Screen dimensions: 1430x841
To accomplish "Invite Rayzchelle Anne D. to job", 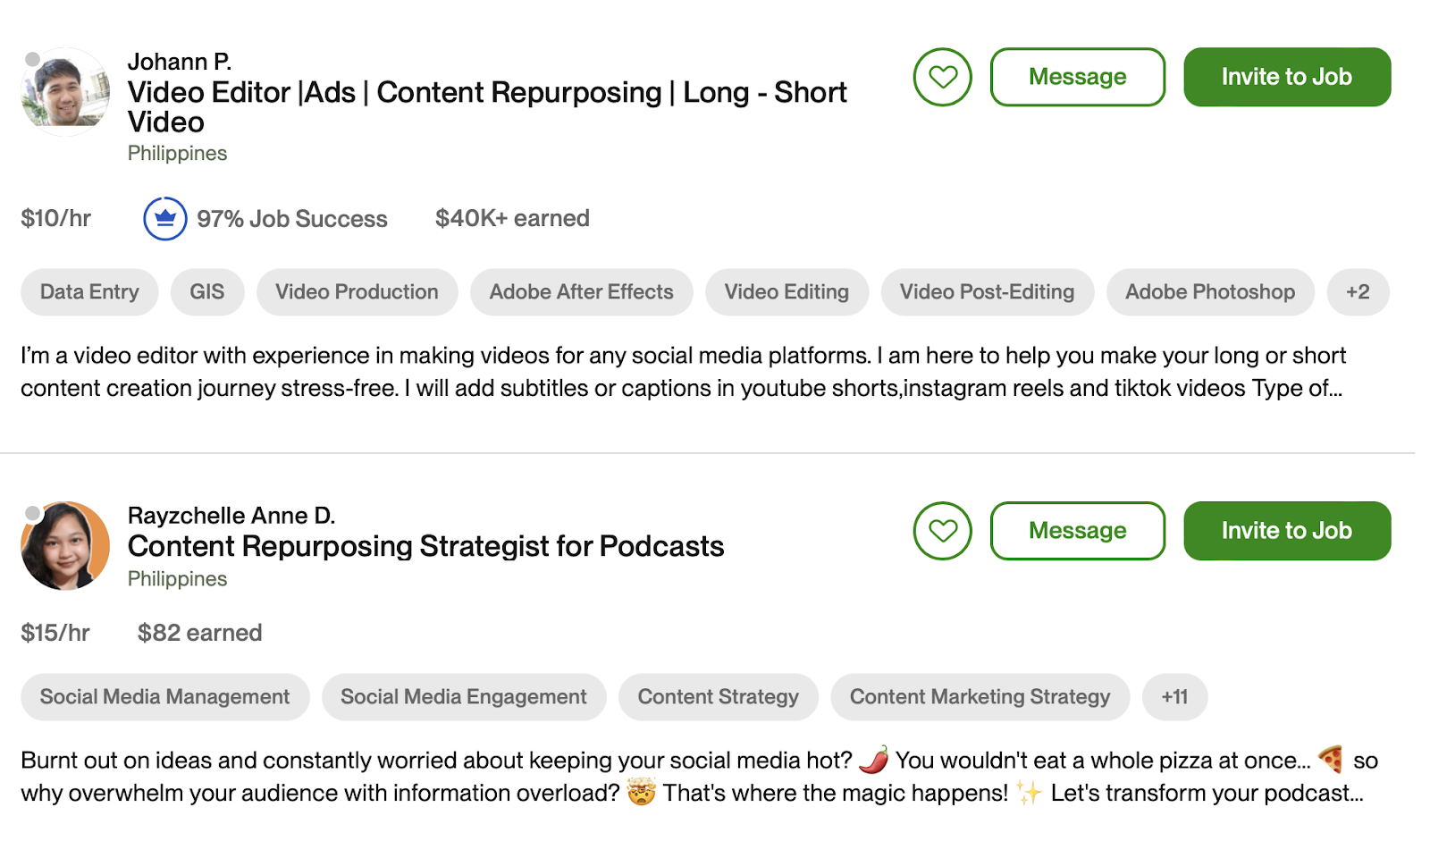I will [1287, 531].
